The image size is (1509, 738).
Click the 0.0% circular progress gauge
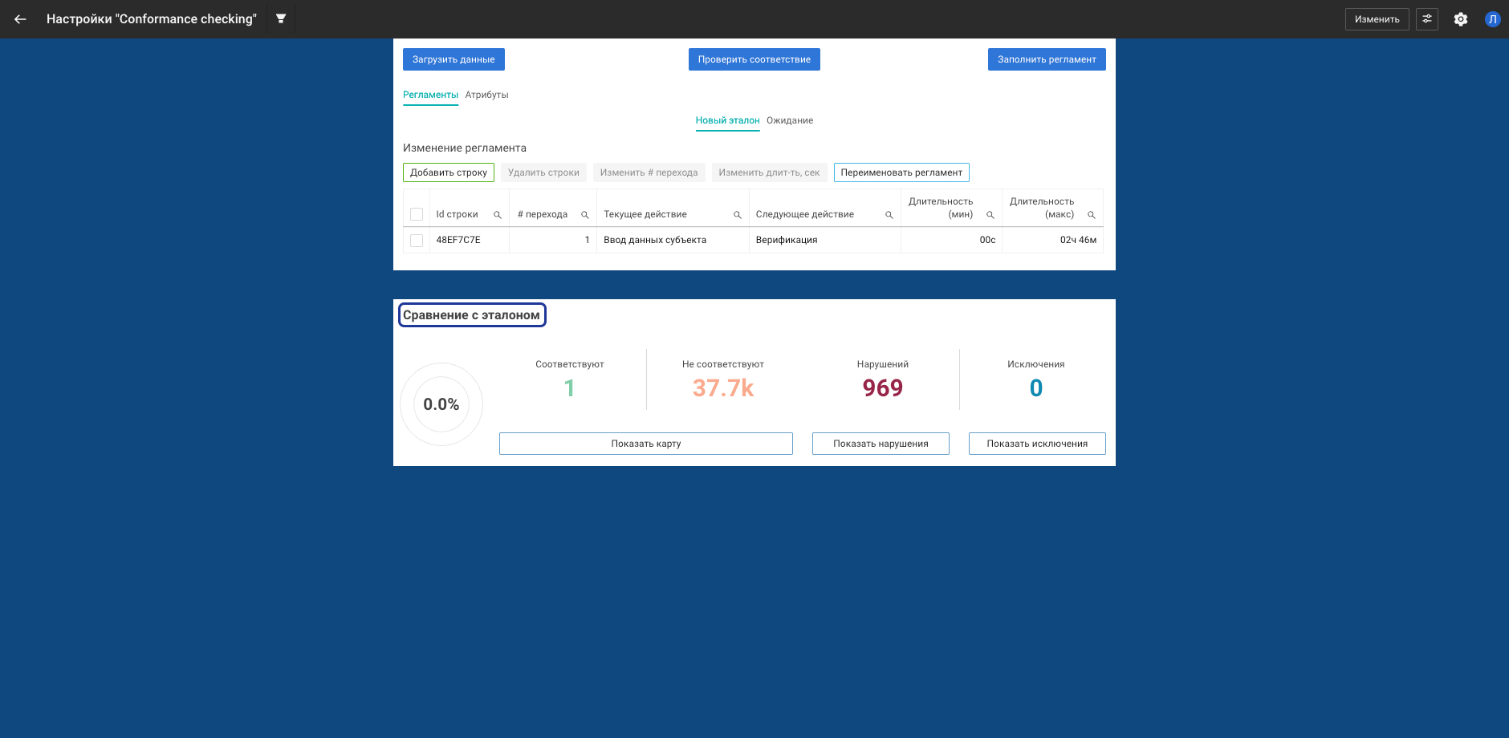[441, 404]
